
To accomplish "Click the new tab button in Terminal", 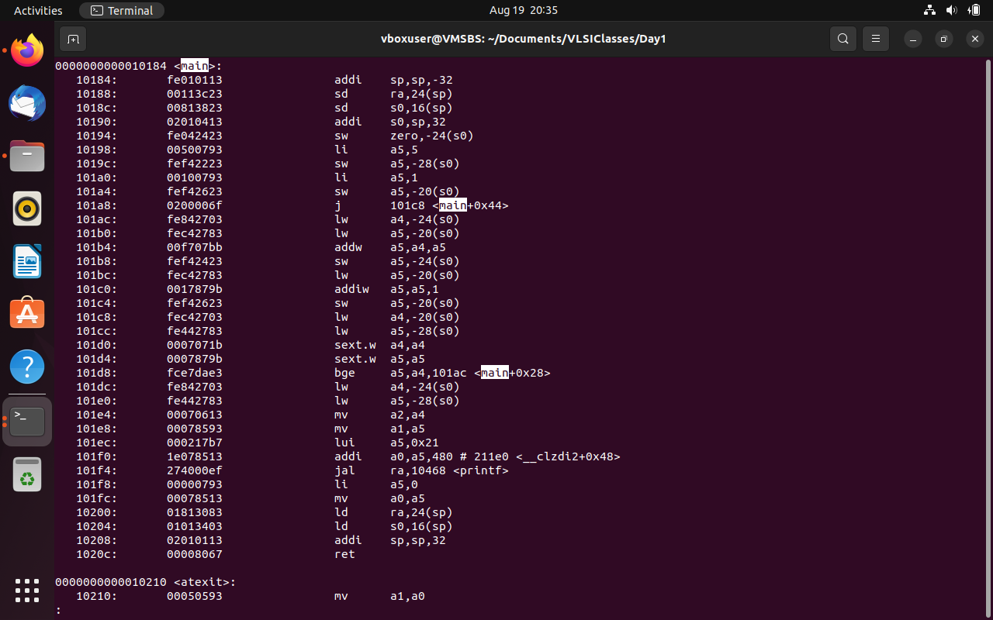I will click(73, 38).
